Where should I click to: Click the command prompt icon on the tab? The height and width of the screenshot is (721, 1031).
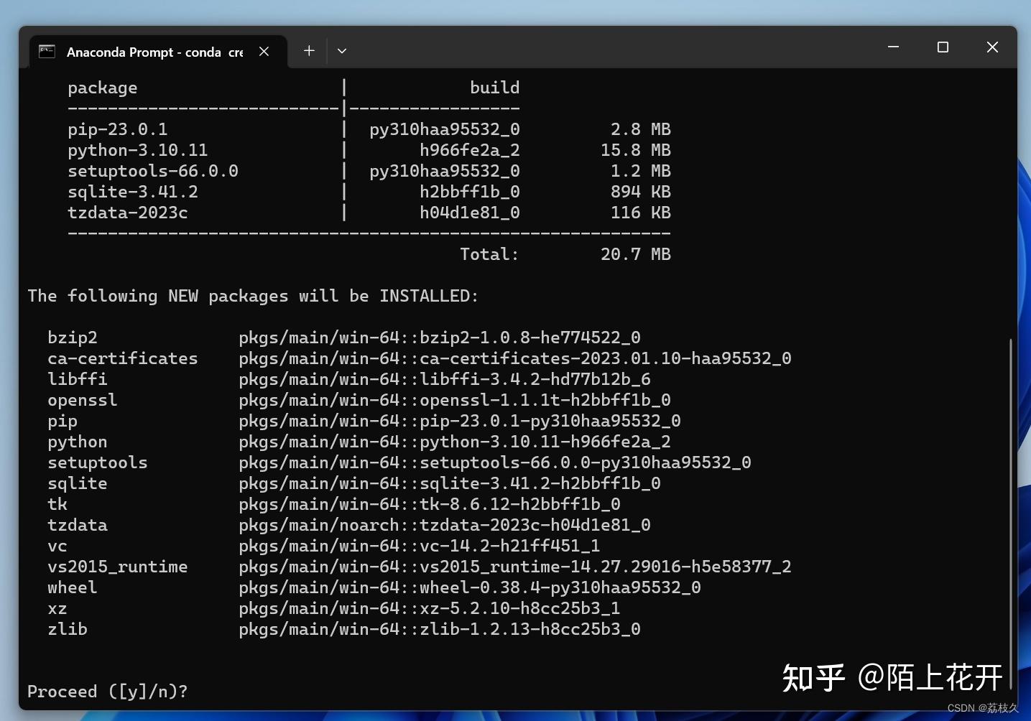pyautogui.click(x=46, y=51)
